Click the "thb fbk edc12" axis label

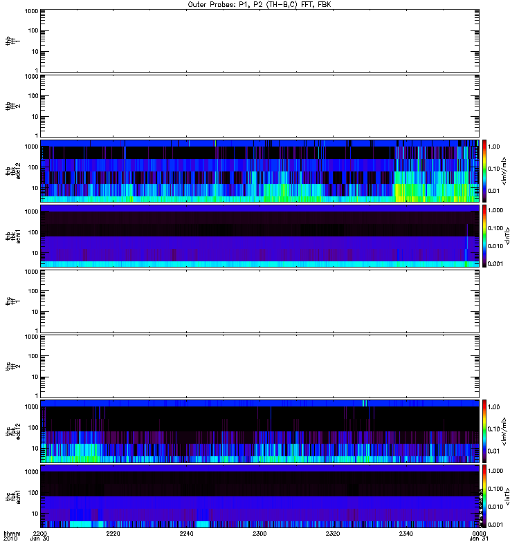pos(12,171)
